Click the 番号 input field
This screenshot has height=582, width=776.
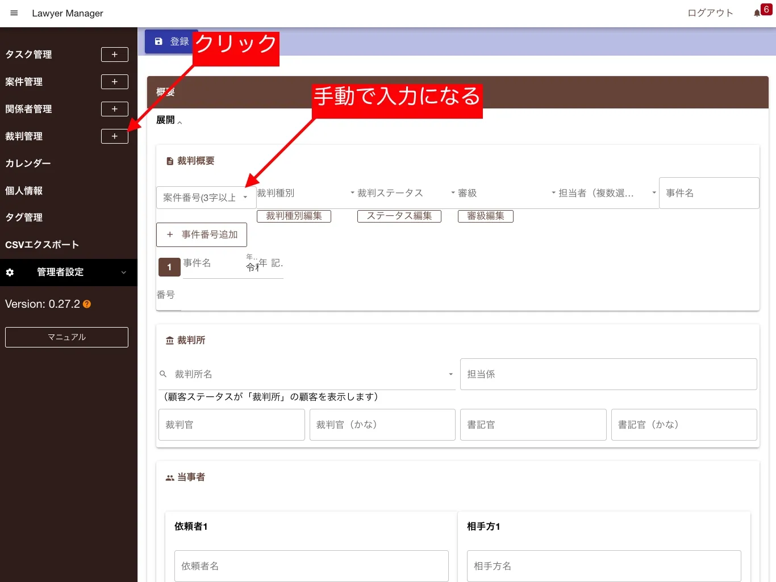click(169, 295)
